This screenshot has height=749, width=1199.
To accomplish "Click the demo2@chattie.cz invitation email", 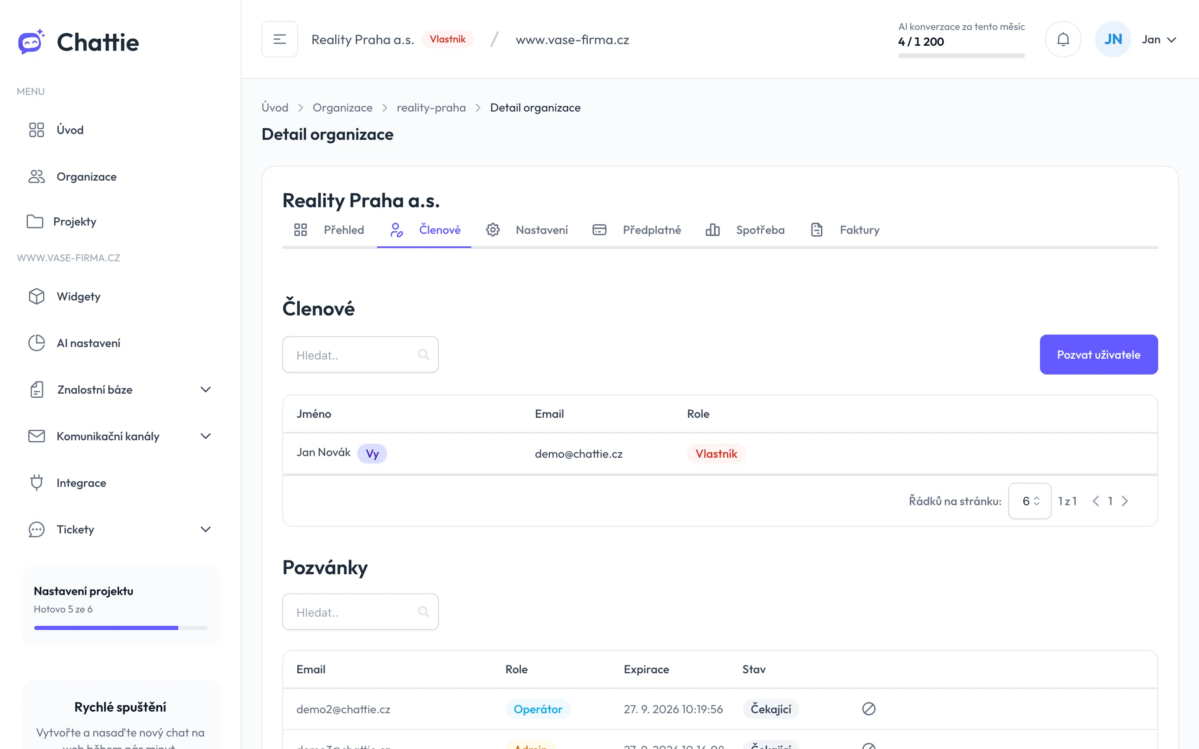I will pos(343,709).
